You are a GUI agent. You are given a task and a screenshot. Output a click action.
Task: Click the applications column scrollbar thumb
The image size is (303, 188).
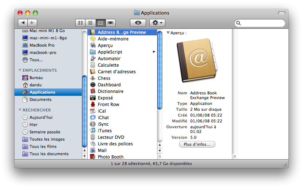(160, 70)
